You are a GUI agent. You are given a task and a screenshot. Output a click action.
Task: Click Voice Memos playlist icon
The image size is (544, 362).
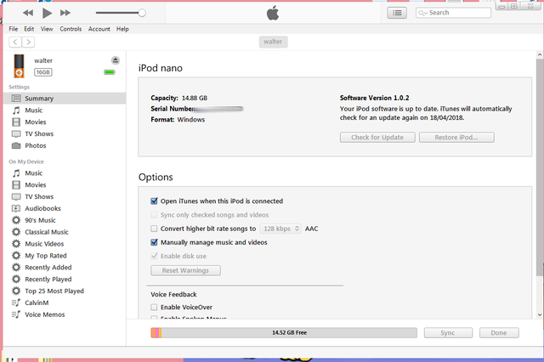click(16, 314)
